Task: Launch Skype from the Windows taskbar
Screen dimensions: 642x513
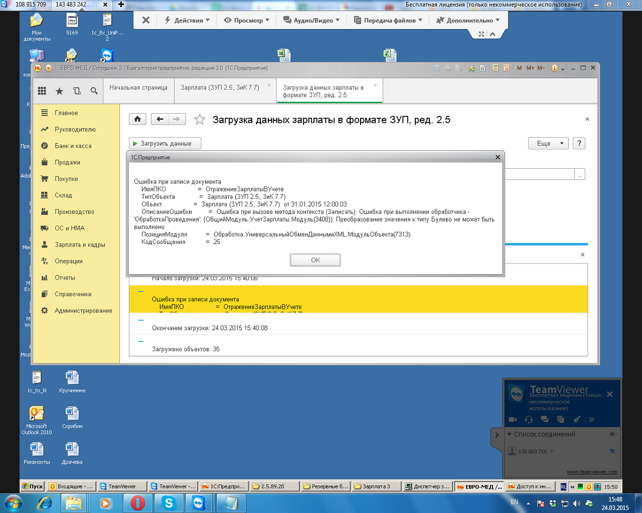Action: point(169,503)
